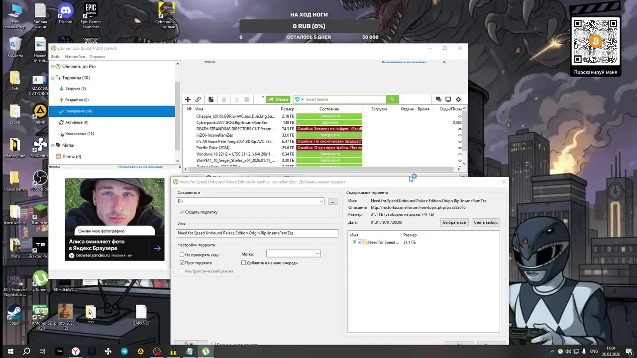637x358 pixels.
Task: Click the green Share button in µTorrent
Action: click(278, 99)
